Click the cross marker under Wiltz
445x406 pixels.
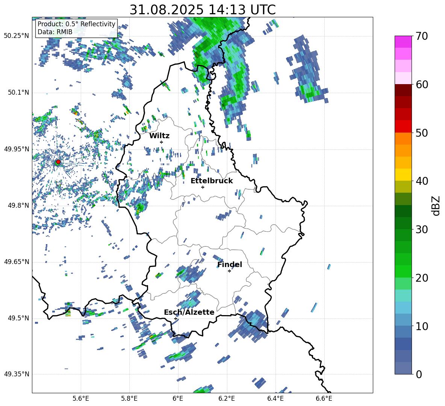[x=162, y=142]
